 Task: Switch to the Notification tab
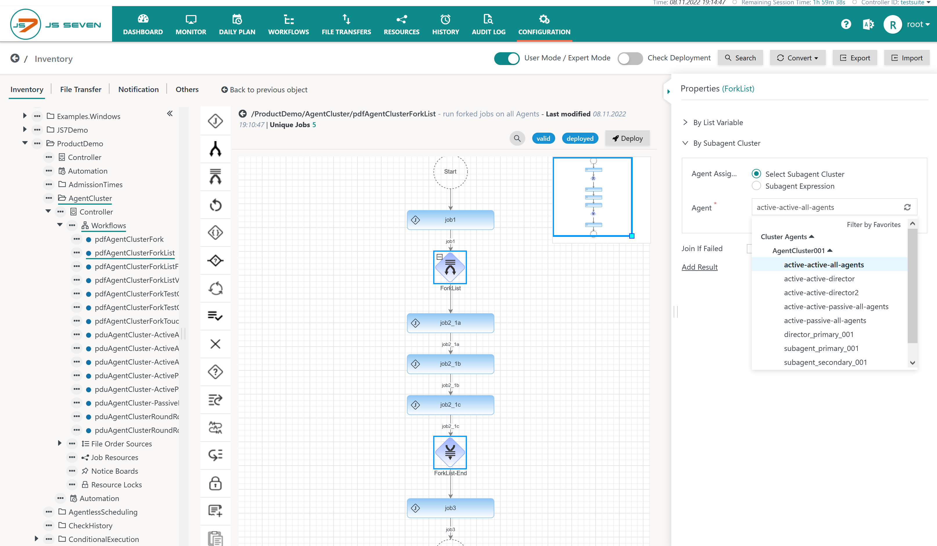pos(138,89)
